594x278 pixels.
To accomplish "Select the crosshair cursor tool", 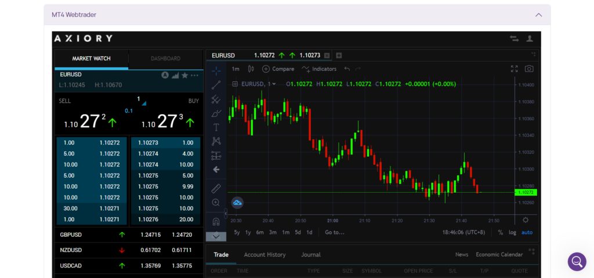I will click(216, 71).
